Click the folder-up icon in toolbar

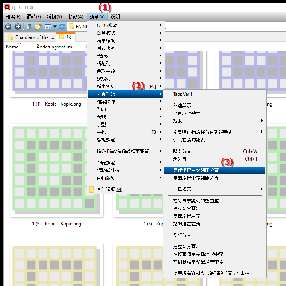pyautogui.click(x=29, y=27)
